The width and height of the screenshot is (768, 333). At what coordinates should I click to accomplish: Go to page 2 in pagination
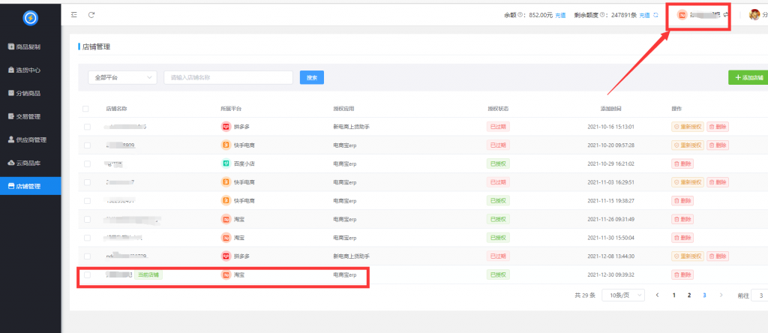coord(689,295)
